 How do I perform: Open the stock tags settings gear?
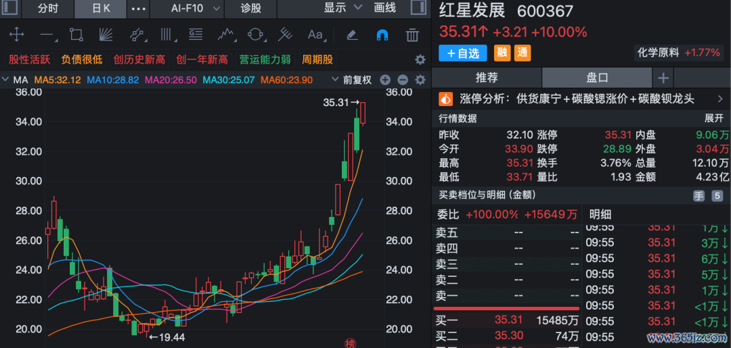[x=420, y=59]
